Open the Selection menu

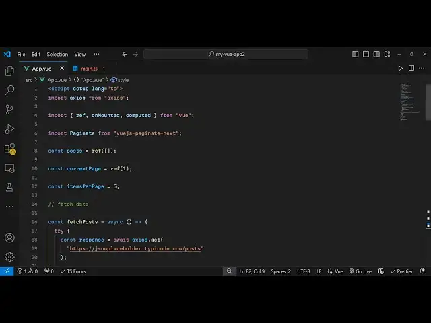click(x=57, y=54)
